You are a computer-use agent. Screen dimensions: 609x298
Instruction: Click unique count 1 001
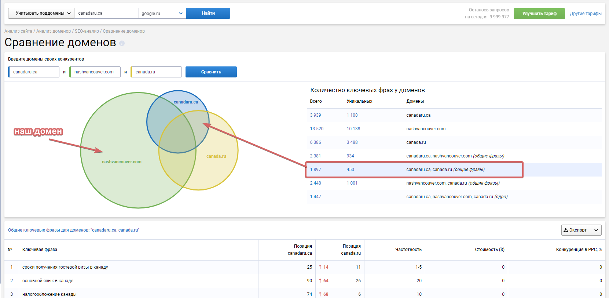tap(352, 183)
